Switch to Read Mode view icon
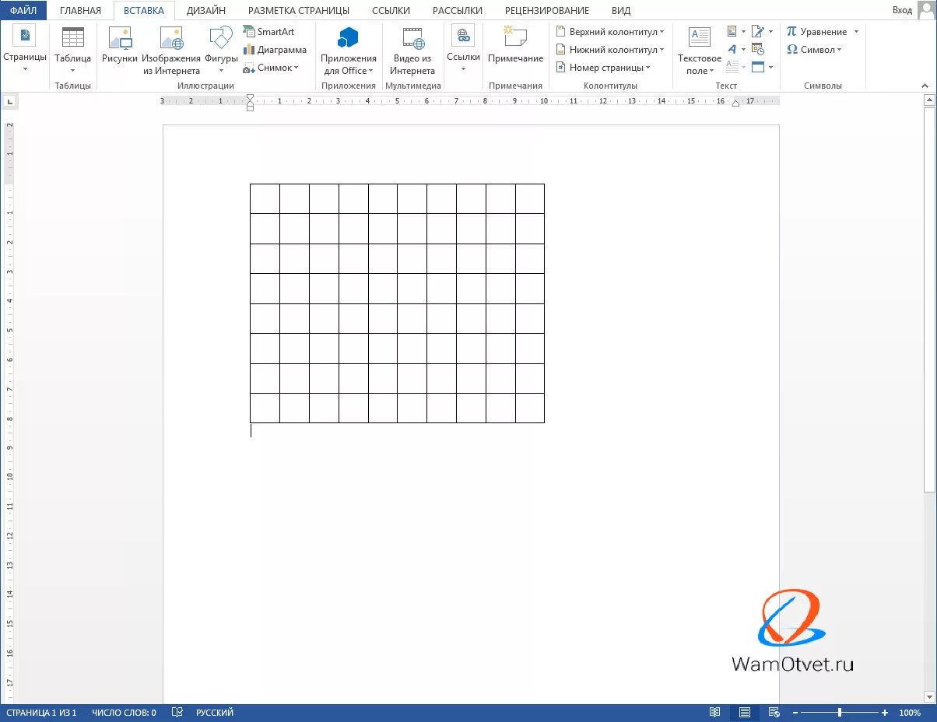 (x=715, y=713)
